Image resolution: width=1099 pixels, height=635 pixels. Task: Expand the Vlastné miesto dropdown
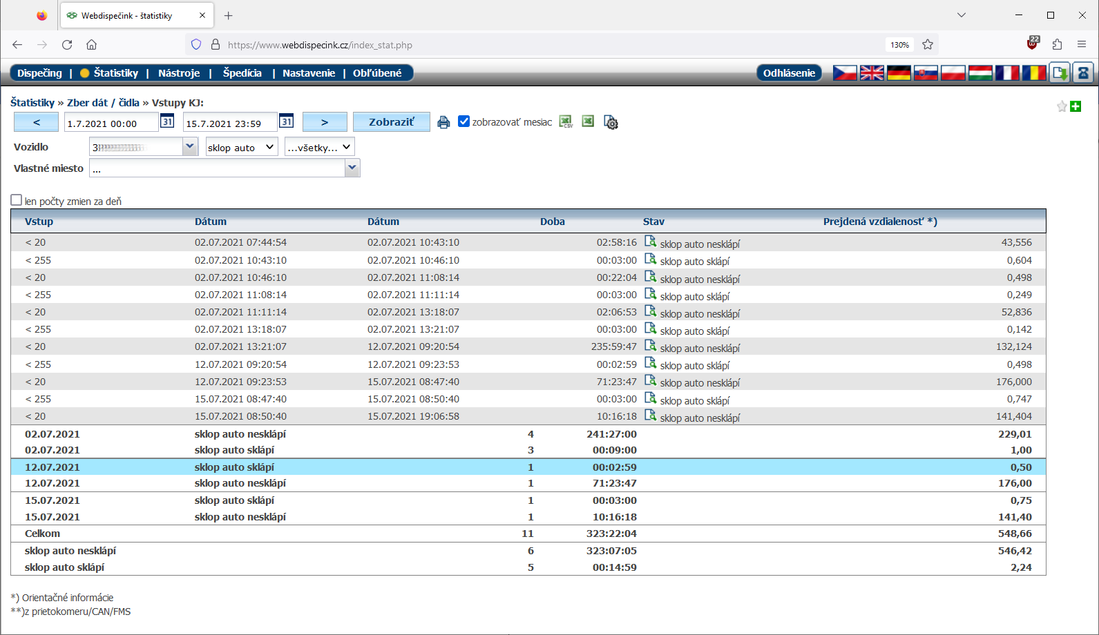click(352, 168)
